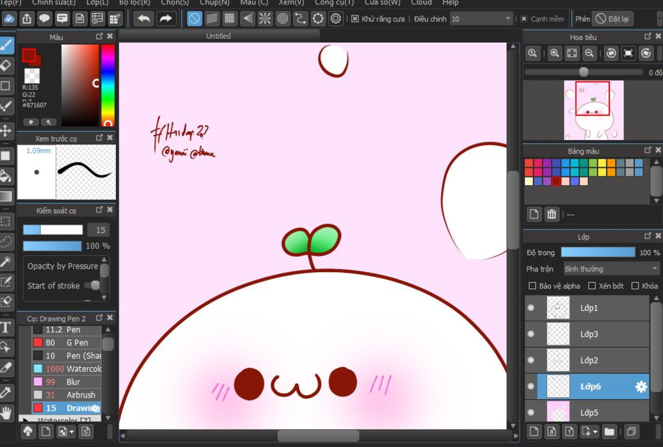Open the Cloud menu

(x=421, y=3)
